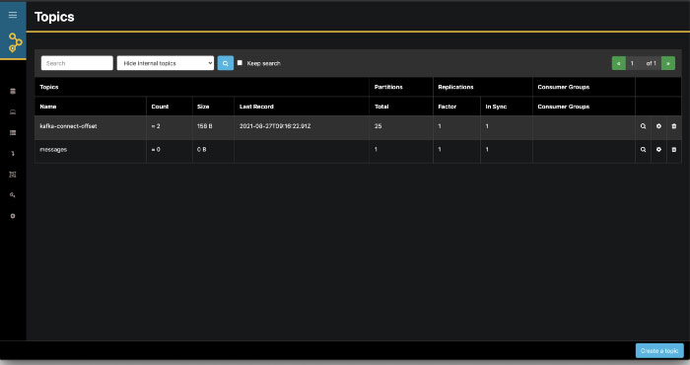Open the hamburger menu in sidebar
The image size is (690, 365).
coord(13,15)
